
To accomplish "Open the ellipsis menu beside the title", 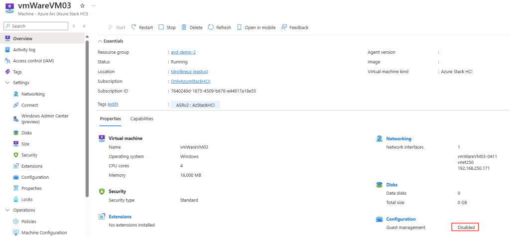I will coord(94,5).
